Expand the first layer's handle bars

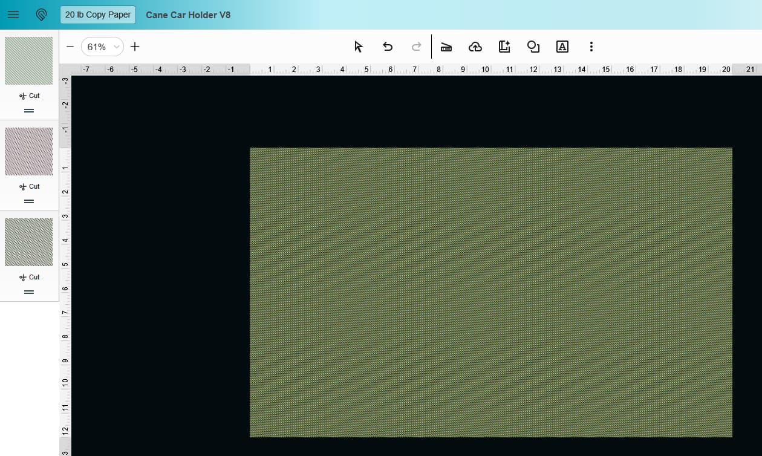tap(29, 111)
